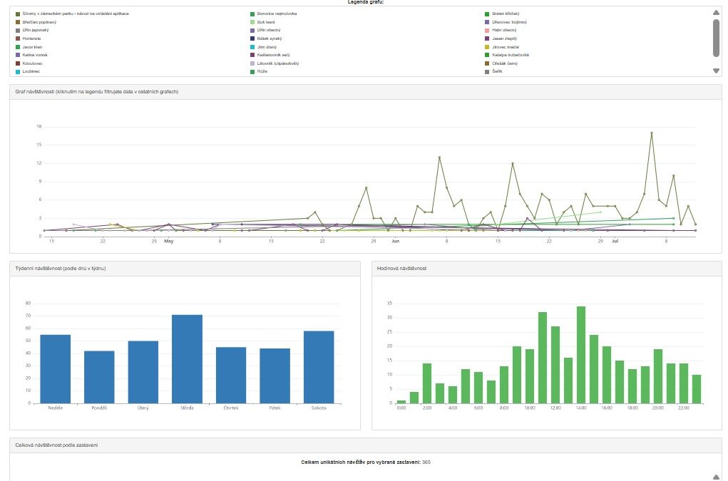Viewport: 728px width, 481px height.
Task: Click the Celkem unikátních návštěv total text
Action: click(365, 462)
